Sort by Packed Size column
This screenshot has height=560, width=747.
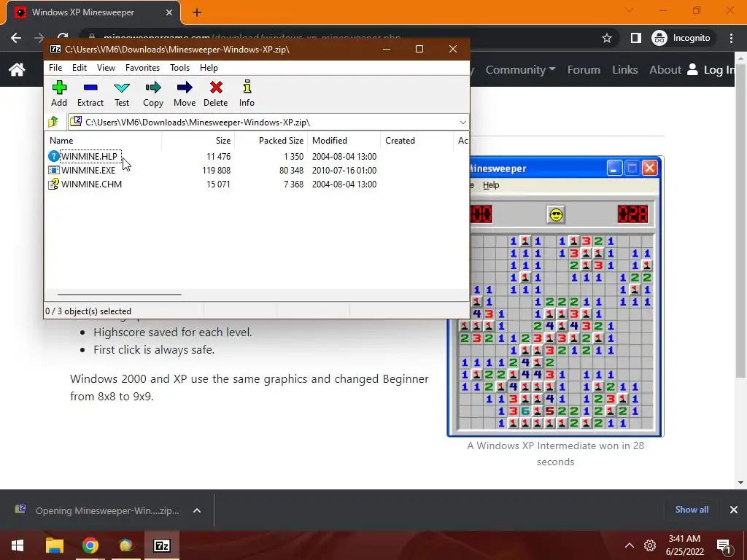271,141
